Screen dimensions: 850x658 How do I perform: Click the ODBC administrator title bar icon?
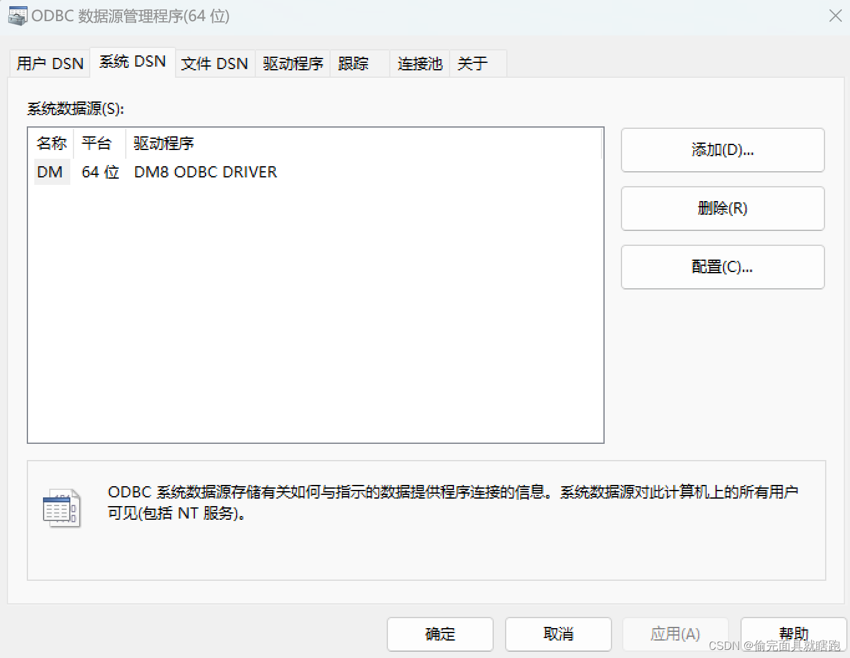[x=17, y=16]
